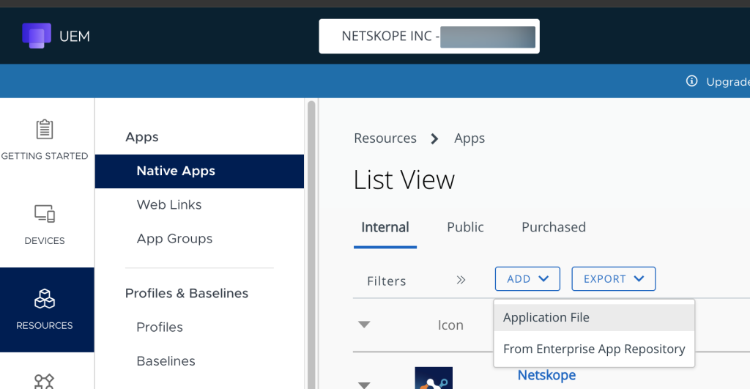Click the UEM product name text
The height and width of the screenshot is (389, 750).
75,37
